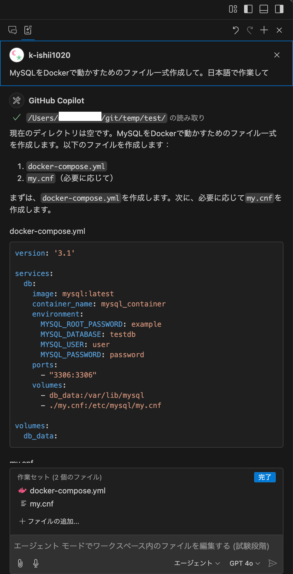Image resolution: width=293 pixels, height=574 pixels.
Task: Toggle the bottom panel visibility
Action: pos(264,9)
